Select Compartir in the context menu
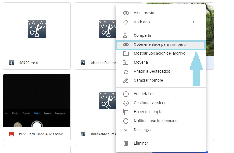234x153 pixels. [161, 36]
